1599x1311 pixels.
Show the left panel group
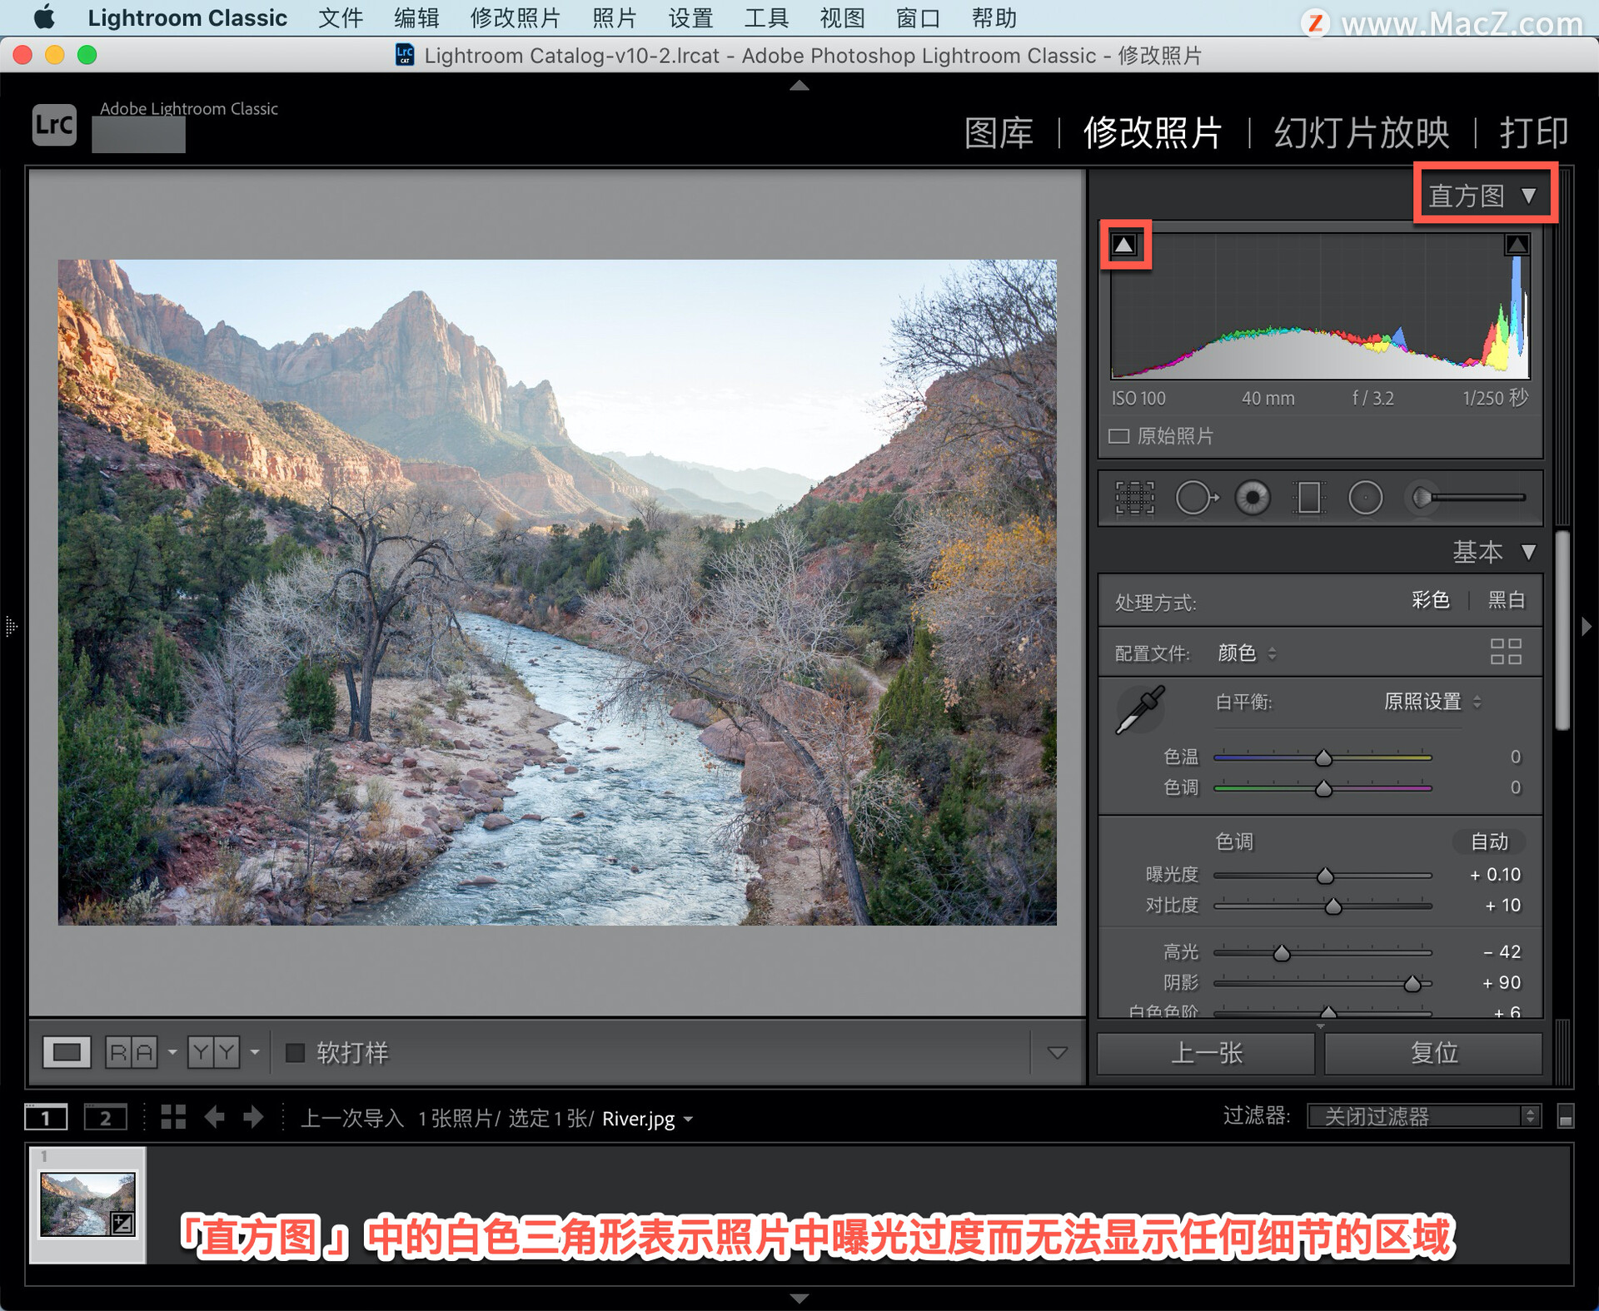coord(11,626)
